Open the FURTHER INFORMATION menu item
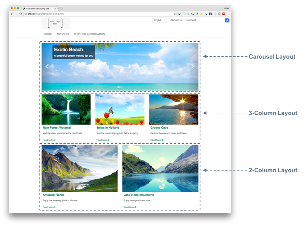The width and height of the screenshot is (306, 226). [x=89, y=34]
